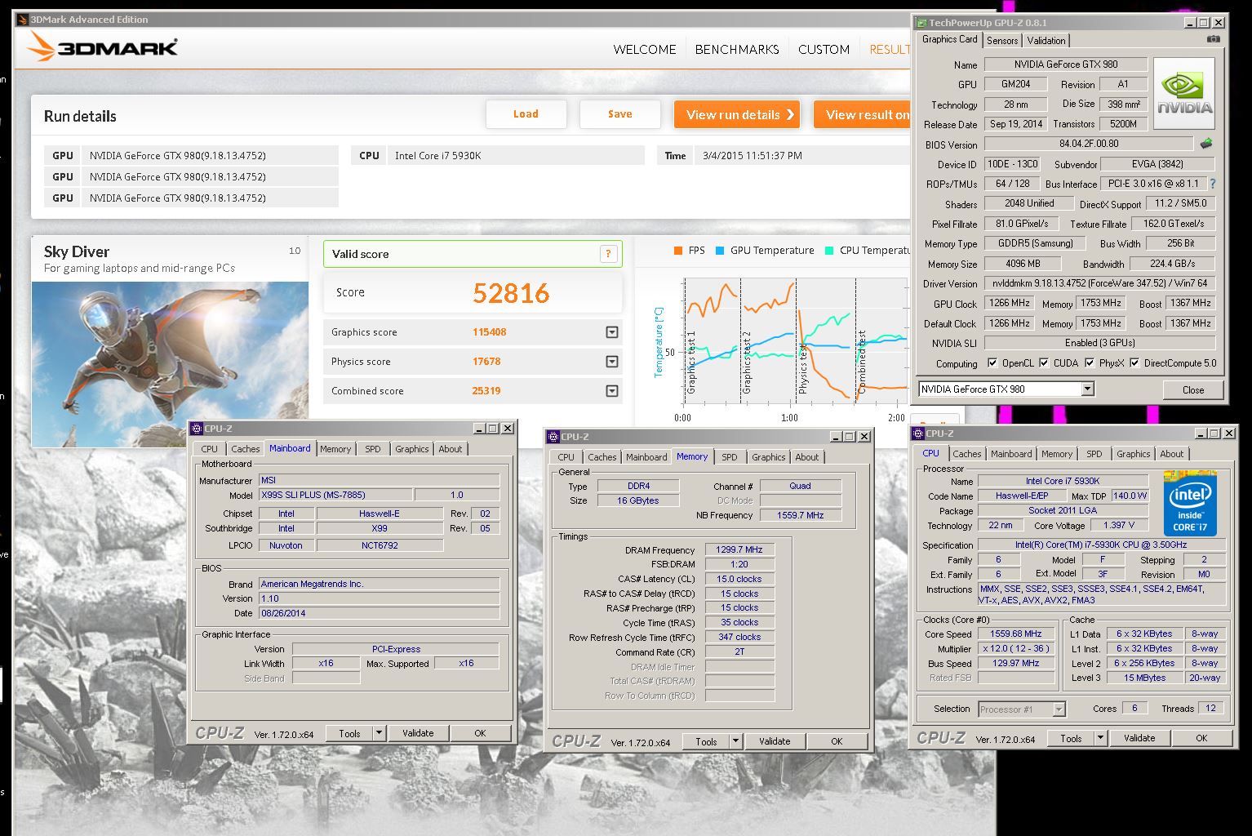Click the 3DMark Advanced Edition title icon
Viewport: 1252px width, 836px height.
[x=21, y=19]
